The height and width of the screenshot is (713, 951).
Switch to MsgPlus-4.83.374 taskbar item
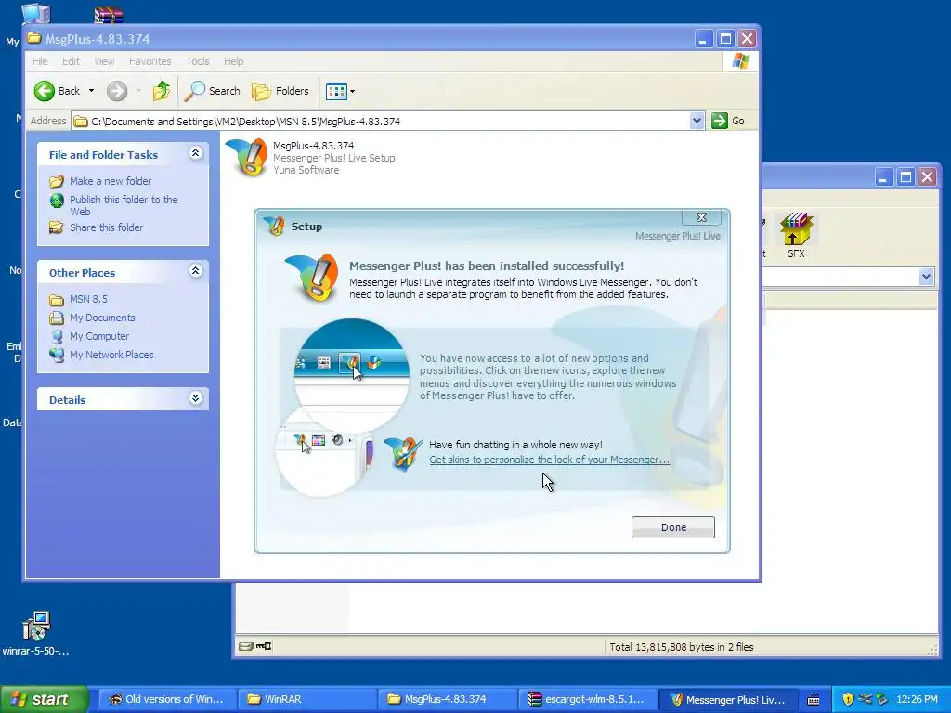tap(447, 699)
